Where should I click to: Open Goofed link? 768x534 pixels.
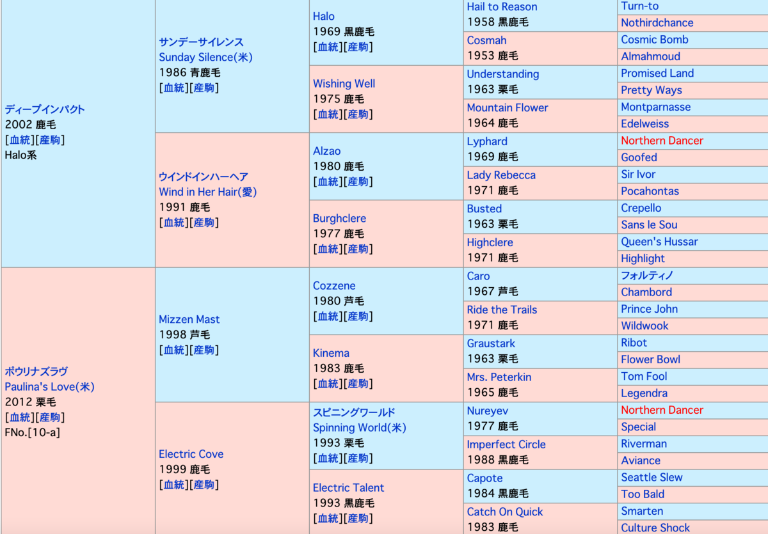(639, 157)
